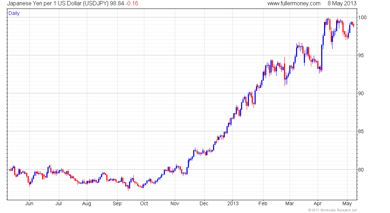Click the 2013 year label on time axis
The width and height of the screenshot is (390, 213).
233,203
